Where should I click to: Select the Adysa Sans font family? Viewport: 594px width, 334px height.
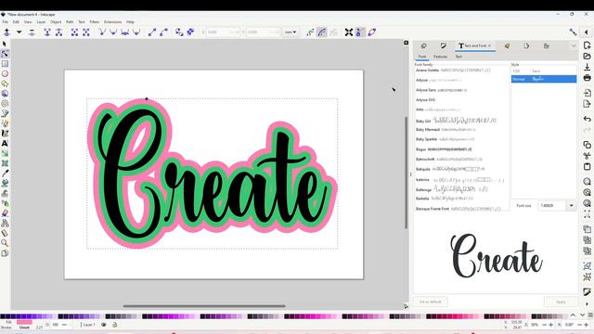tap(461, 90)
